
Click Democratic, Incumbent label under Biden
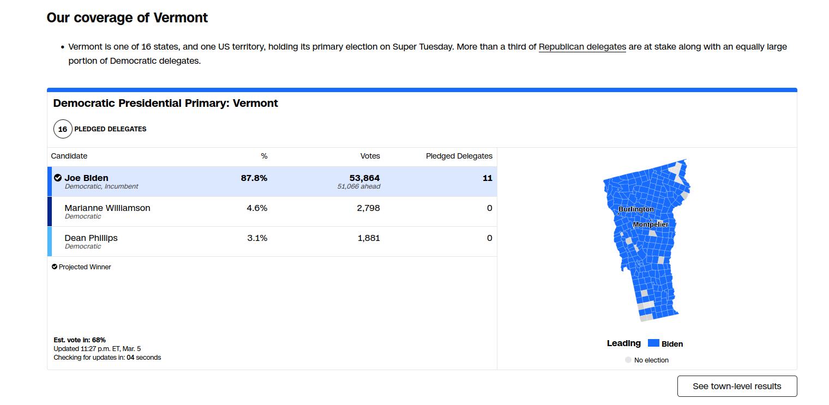tap(101, 186)
